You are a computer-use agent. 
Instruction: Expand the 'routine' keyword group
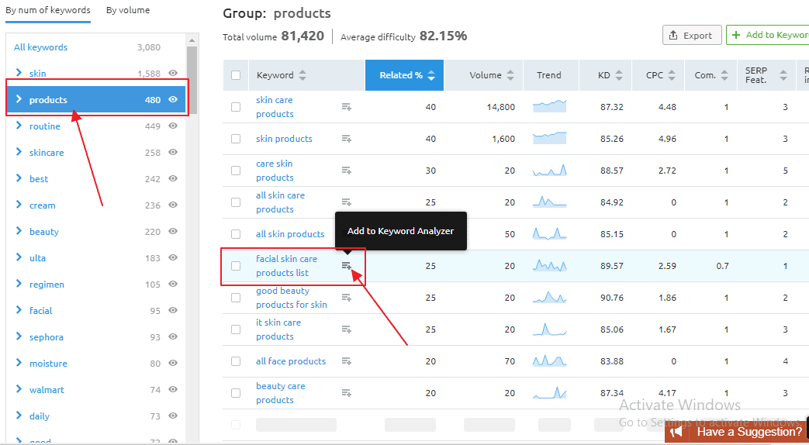tap(19, 126)
